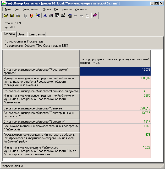Click the right arrow forward icon
The height and width of the screenshot is (169, 165).
coord(81,15)
